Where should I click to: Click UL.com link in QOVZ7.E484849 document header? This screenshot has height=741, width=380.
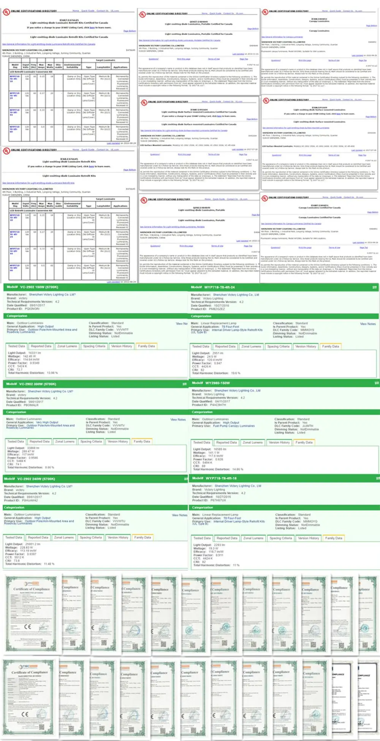[x=239, y=13]
